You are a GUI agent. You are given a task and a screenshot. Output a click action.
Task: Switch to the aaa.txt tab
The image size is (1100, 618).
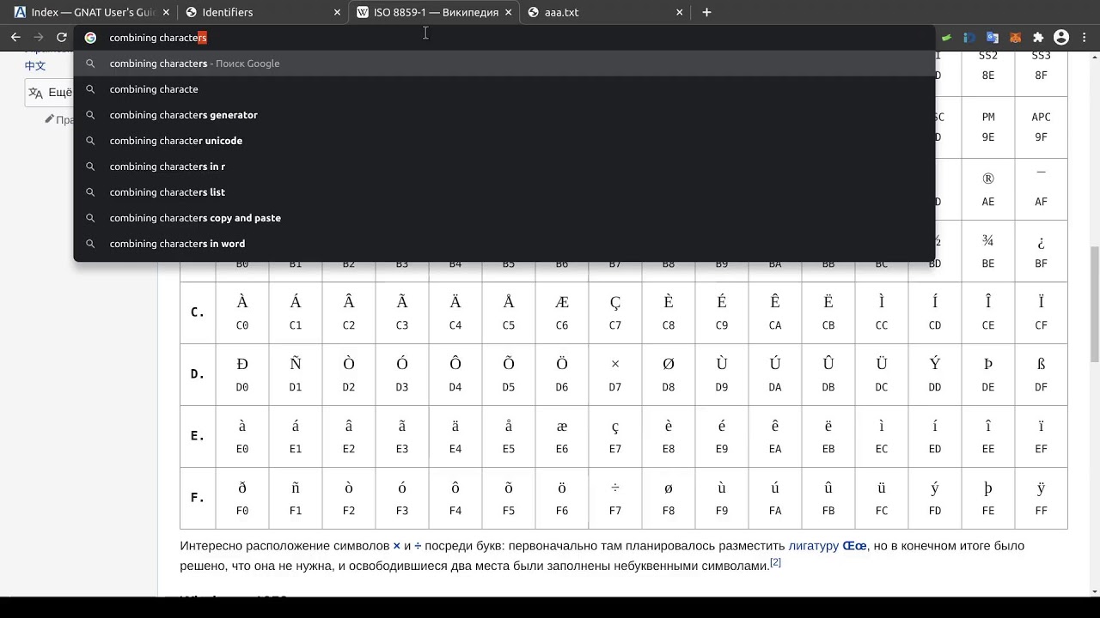602,13
